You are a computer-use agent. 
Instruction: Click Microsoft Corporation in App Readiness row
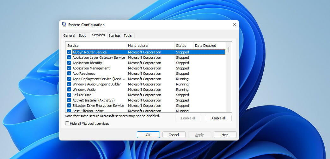coord(144,74)
